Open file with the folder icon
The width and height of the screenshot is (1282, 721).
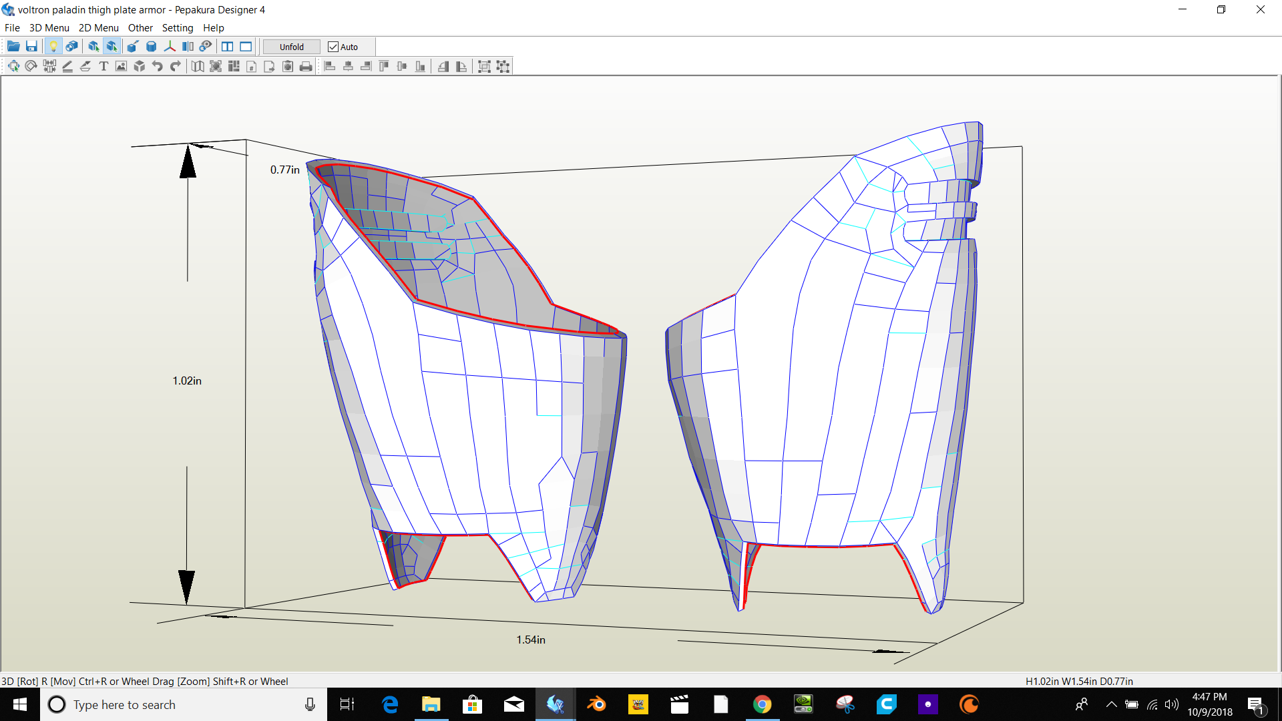13,47
